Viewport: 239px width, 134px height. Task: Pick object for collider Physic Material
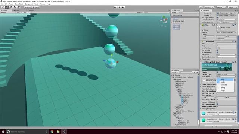[236, 32]
